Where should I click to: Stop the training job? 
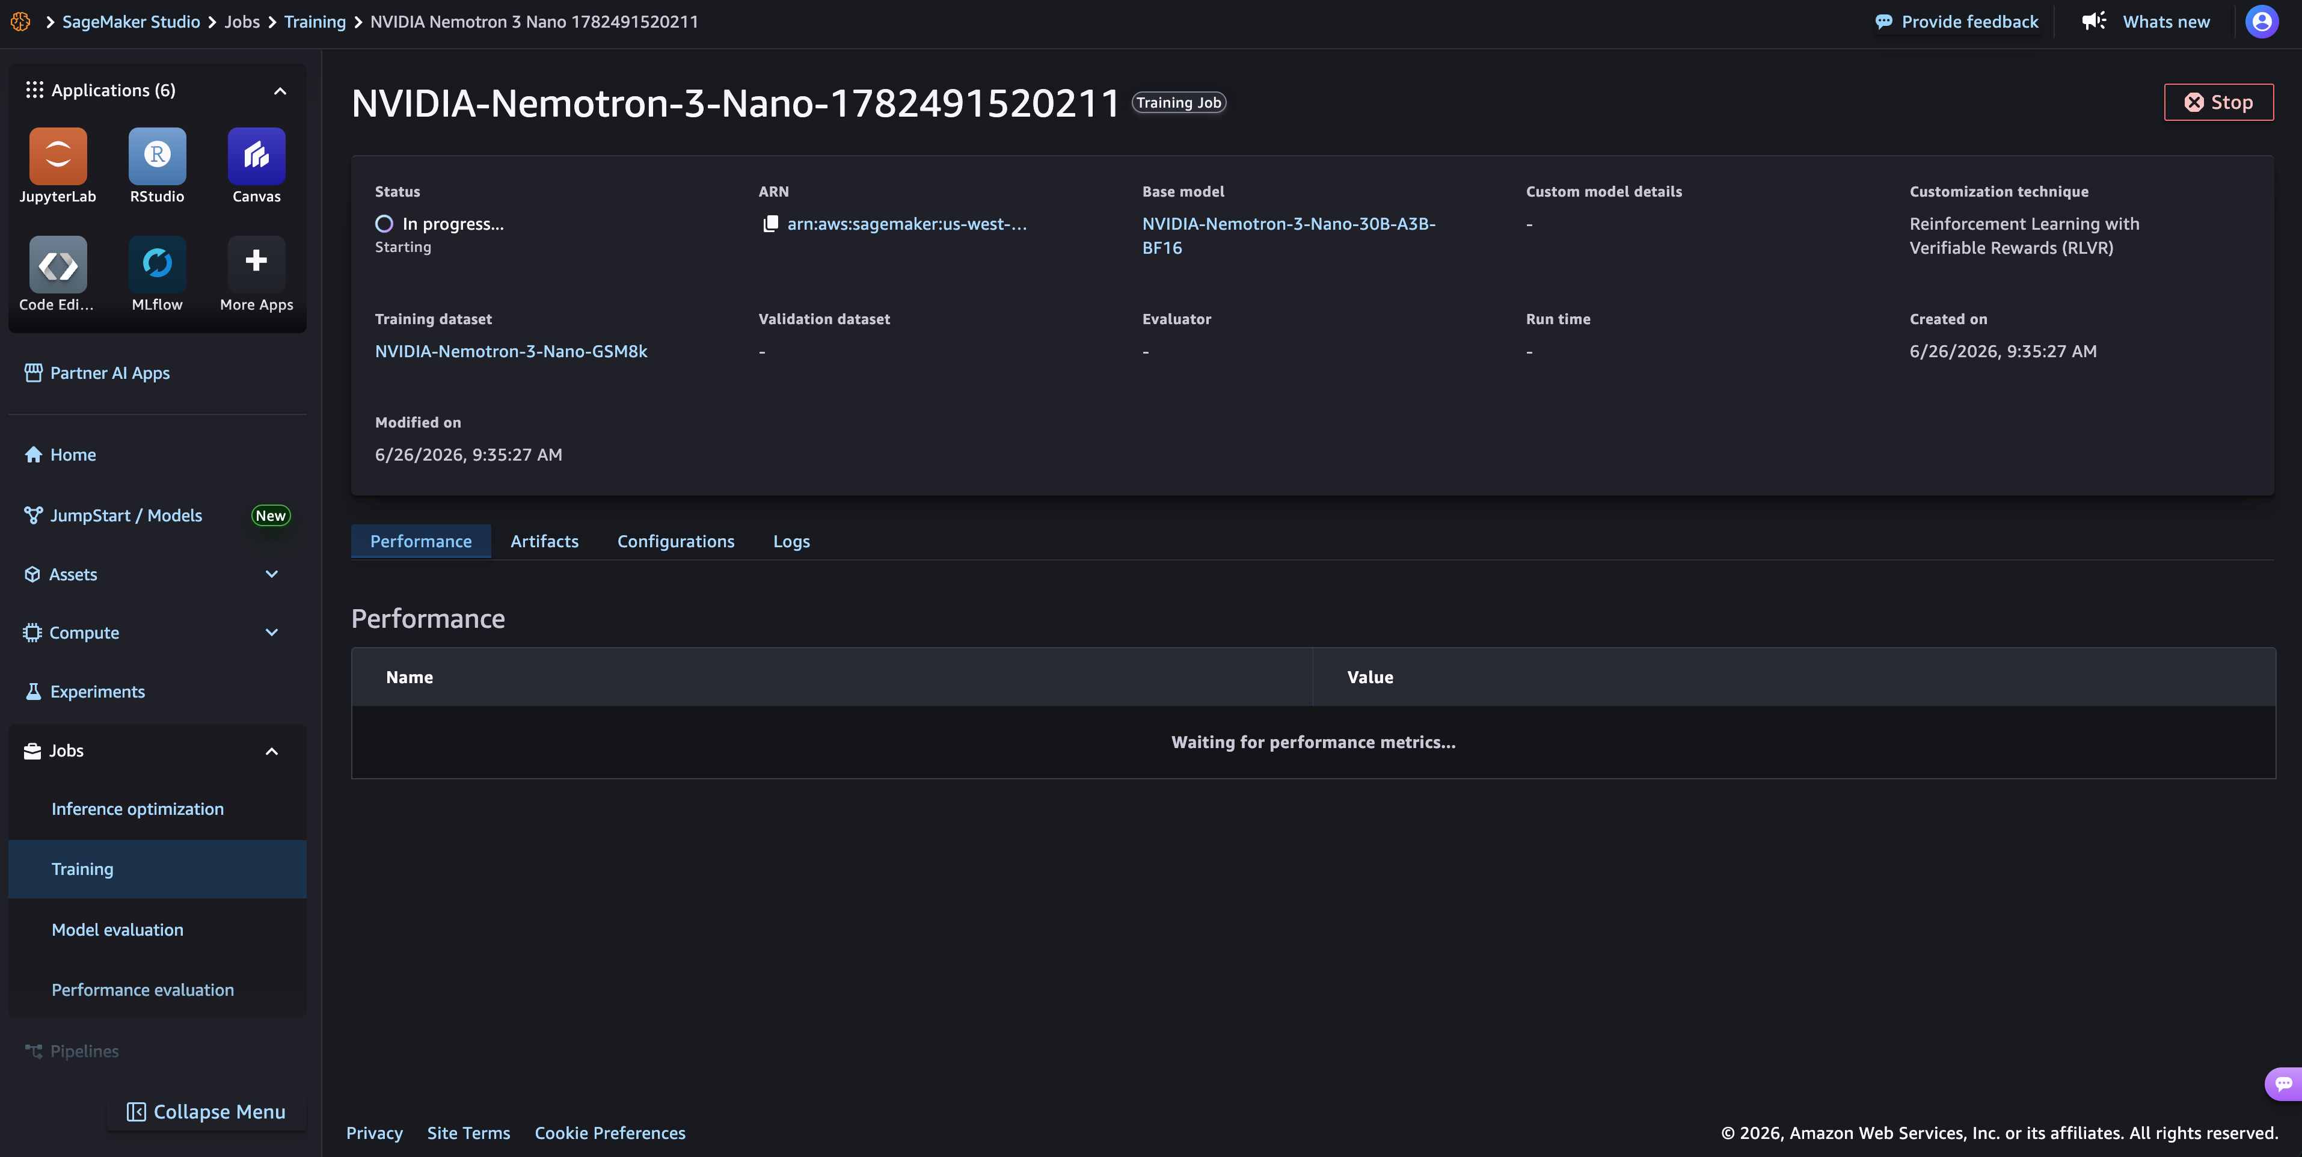click(2218, 102)
